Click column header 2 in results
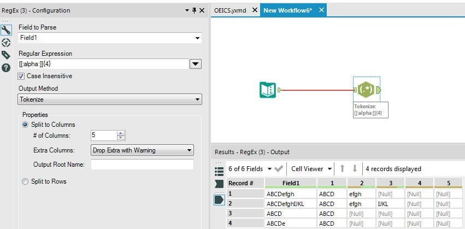This screenshot has height=229, width=465. pos(361,183)
